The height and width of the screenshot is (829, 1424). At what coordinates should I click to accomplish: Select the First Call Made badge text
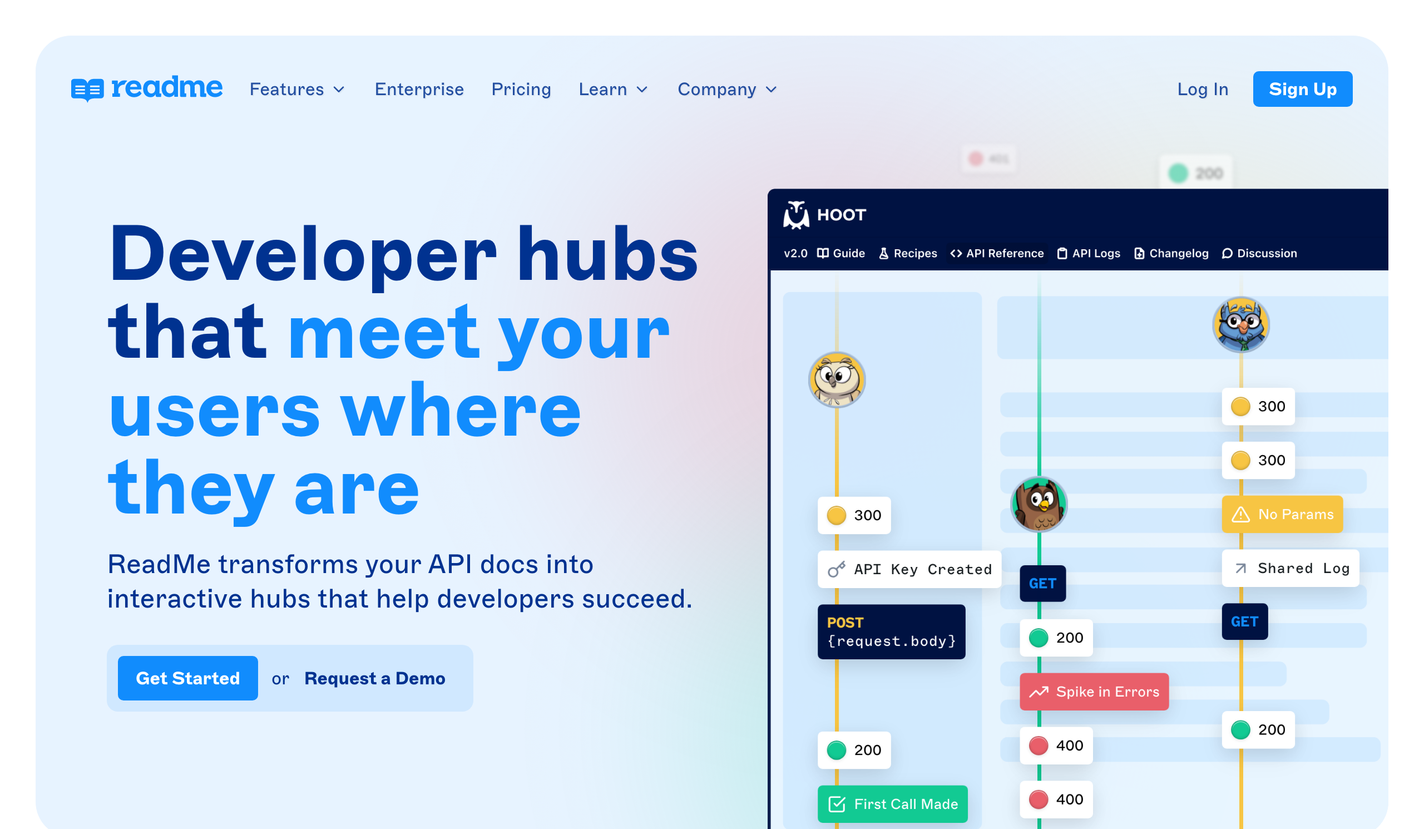pos(906,803)
